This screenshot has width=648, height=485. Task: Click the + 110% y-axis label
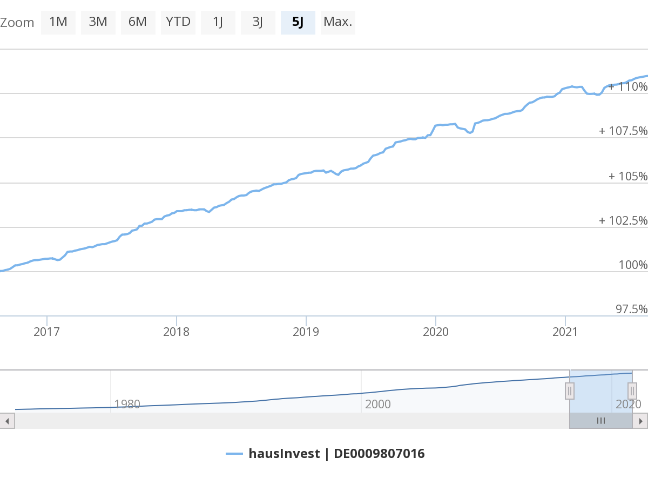pos(627,86)
